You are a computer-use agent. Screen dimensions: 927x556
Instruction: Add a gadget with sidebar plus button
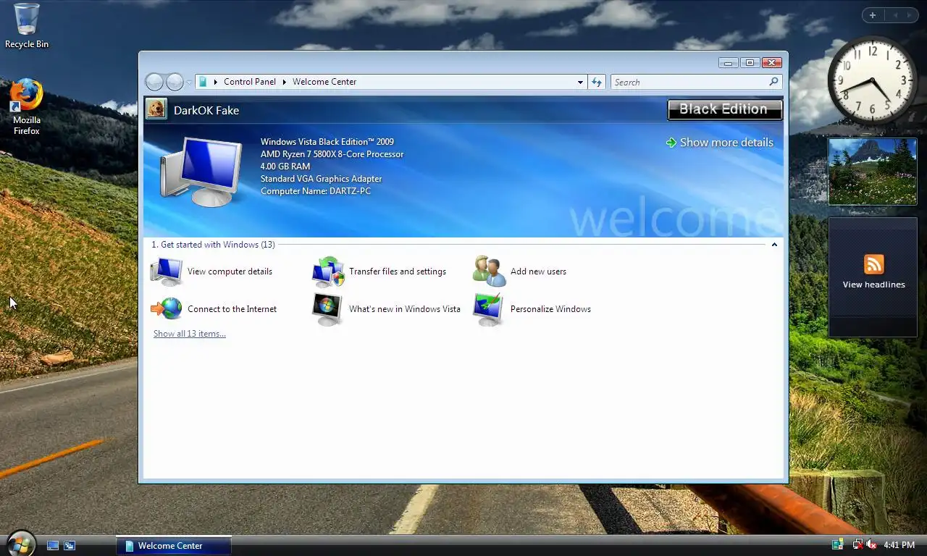[872, 15]
